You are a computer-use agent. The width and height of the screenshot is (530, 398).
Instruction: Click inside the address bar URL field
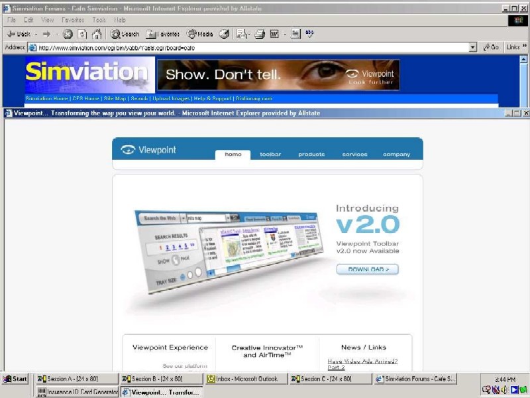252,48
